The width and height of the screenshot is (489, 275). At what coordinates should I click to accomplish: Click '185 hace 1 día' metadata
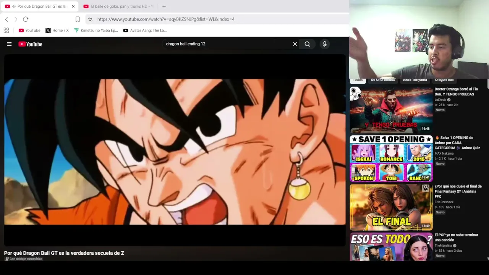(447, 207)
